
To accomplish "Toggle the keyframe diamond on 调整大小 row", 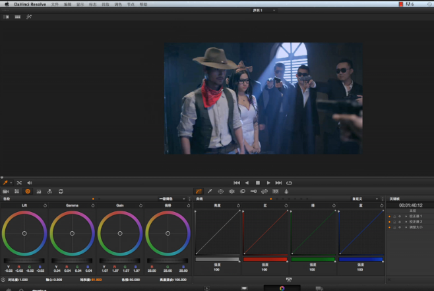I will [400, 227].
